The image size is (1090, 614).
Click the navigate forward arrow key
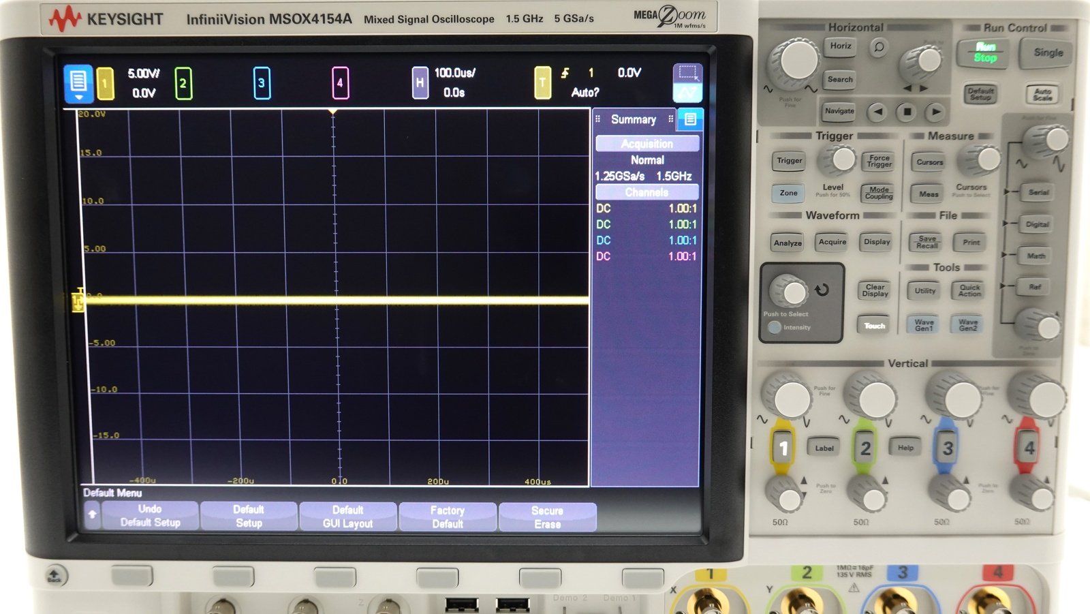click(935, 111)
